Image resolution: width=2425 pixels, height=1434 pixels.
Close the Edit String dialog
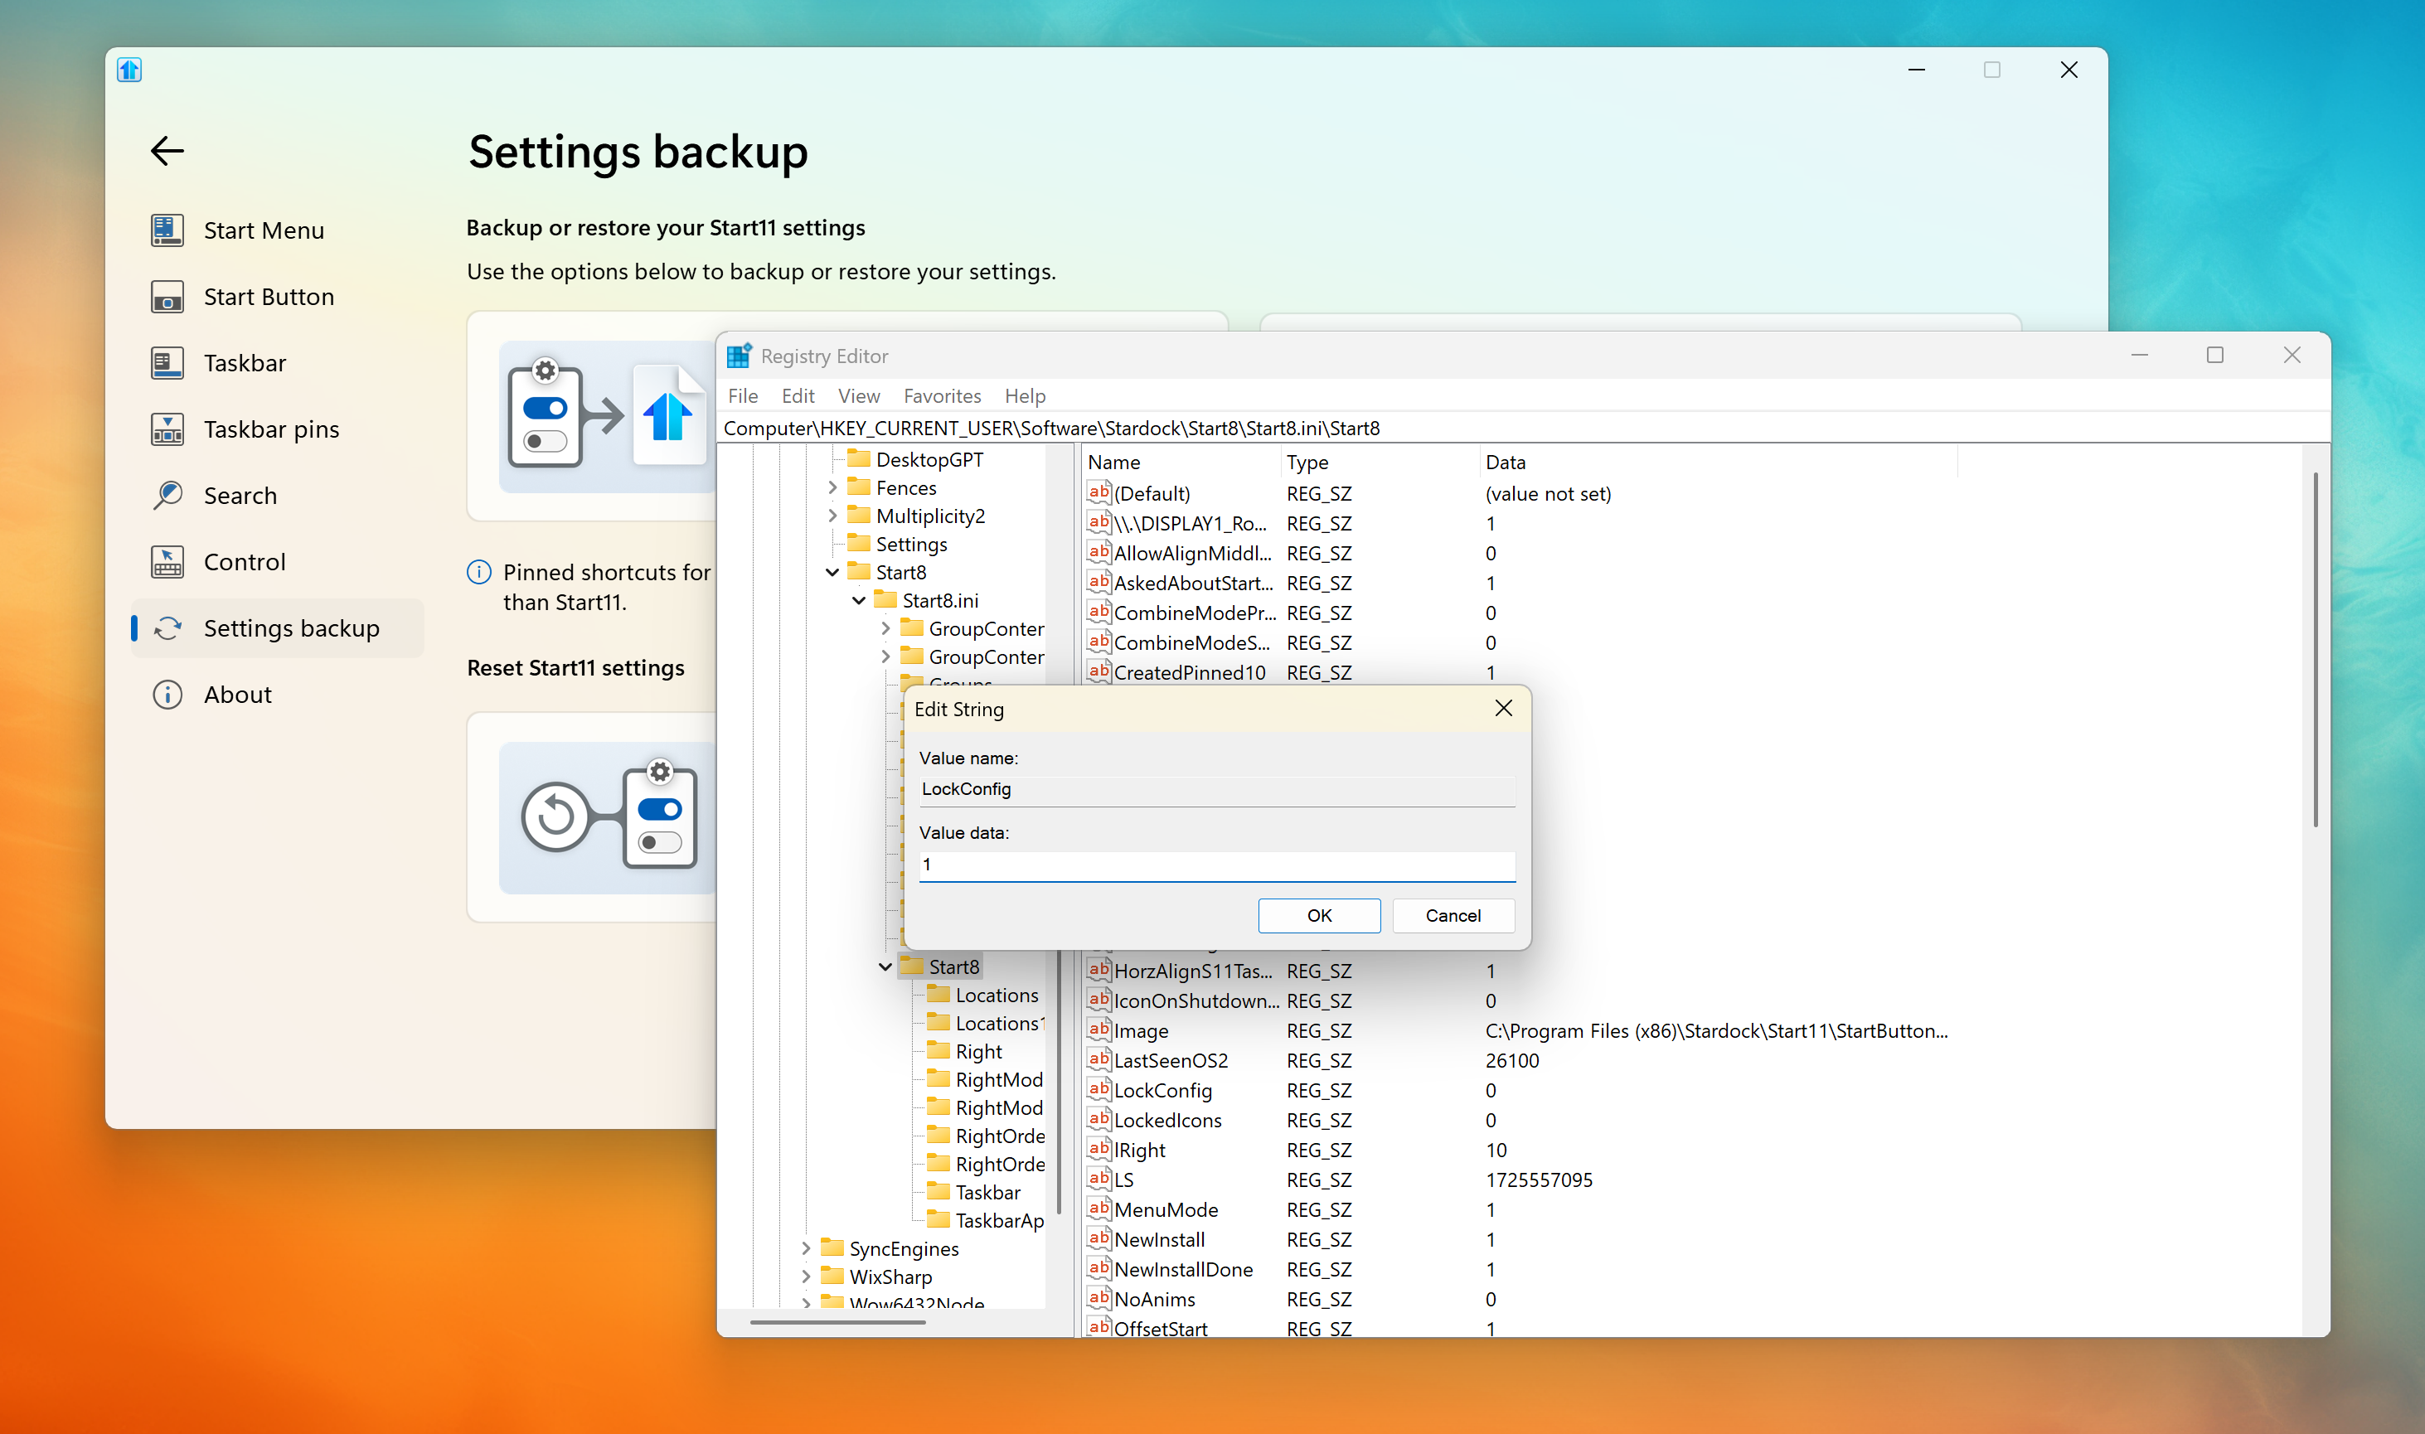pyautogui.click(x=1503, y=709)
